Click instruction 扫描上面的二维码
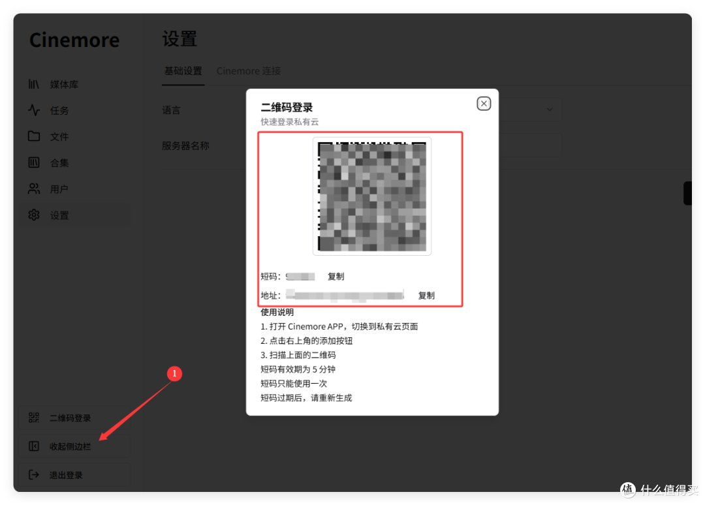 point(298,355)
